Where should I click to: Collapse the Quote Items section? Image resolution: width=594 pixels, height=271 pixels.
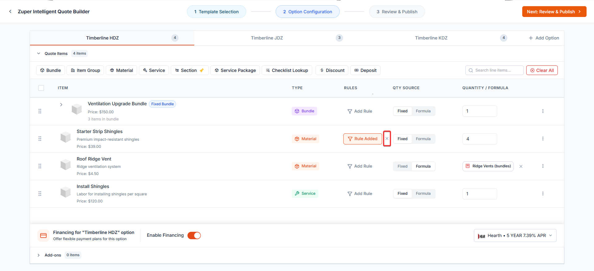(x=39, y=53)
